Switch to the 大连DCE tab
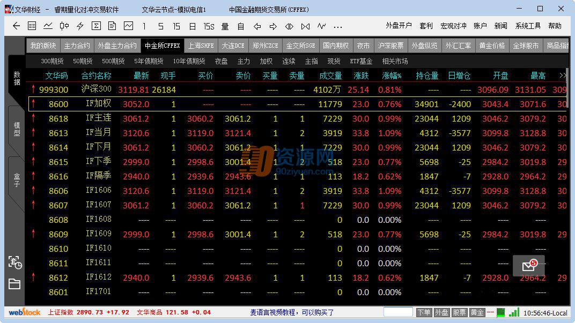 233,46
